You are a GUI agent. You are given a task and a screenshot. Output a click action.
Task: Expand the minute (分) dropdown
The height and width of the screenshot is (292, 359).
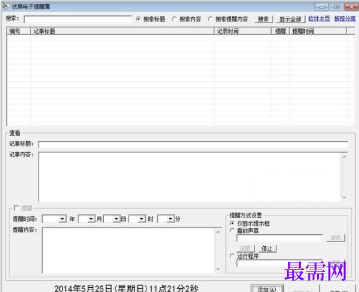point(170,219)
